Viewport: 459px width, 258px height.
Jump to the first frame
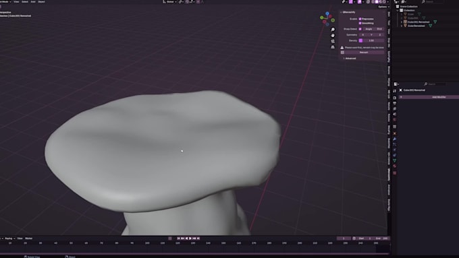click(178, 238)
